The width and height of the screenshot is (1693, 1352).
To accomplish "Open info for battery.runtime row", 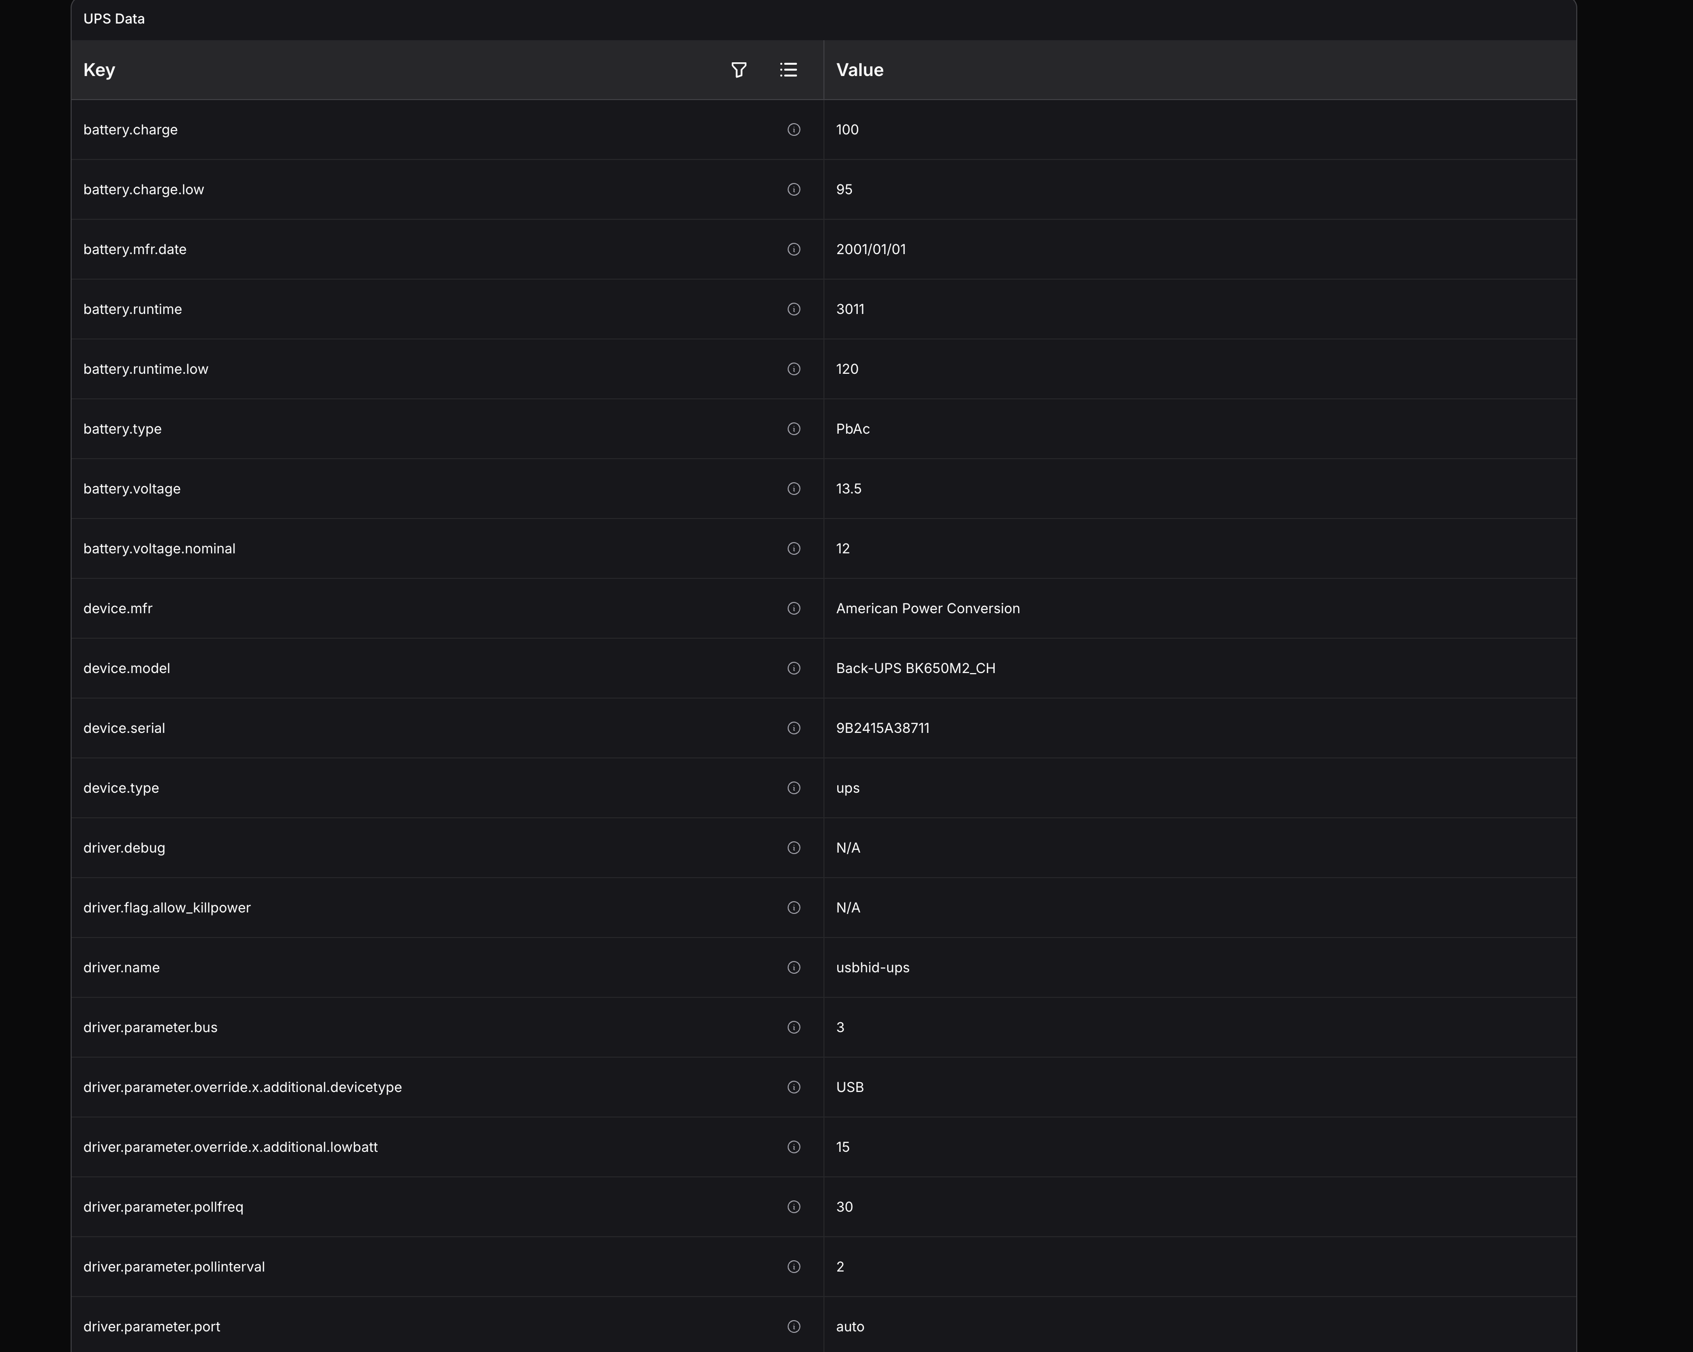I will click(793, 309).
